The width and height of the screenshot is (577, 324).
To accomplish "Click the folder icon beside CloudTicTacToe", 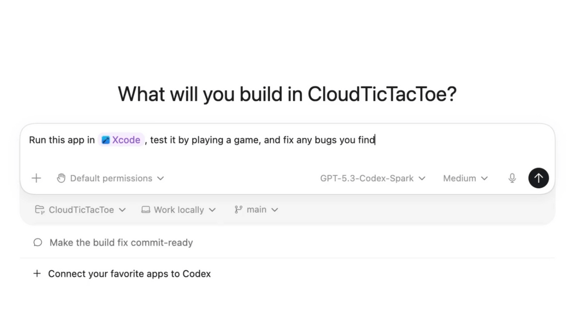I will [39, 210].
